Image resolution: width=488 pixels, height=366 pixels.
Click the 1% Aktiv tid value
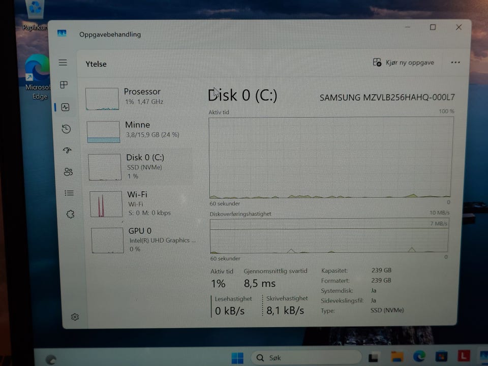218,284
